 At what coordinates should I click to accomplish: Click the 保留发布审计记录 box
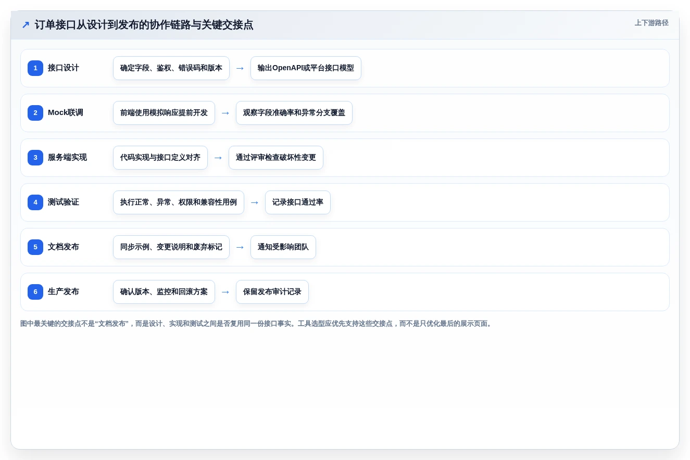click(x=272, y=292)
